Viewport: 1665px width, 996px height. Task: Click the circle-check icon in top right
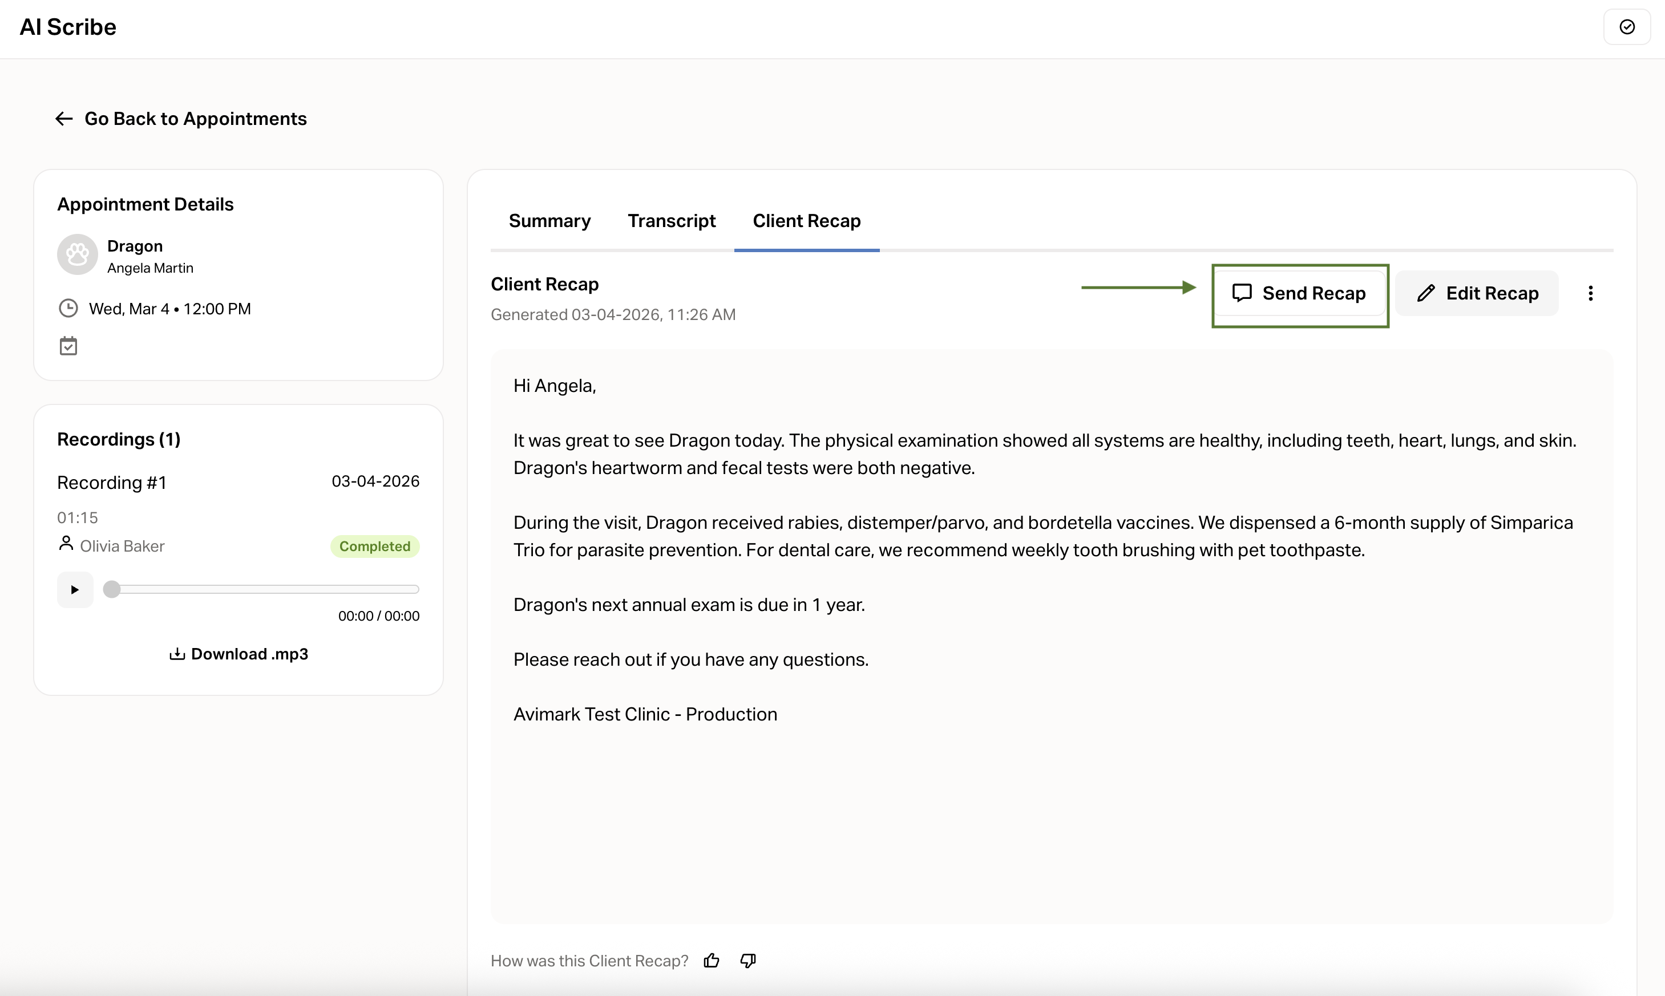[1627, 27]
